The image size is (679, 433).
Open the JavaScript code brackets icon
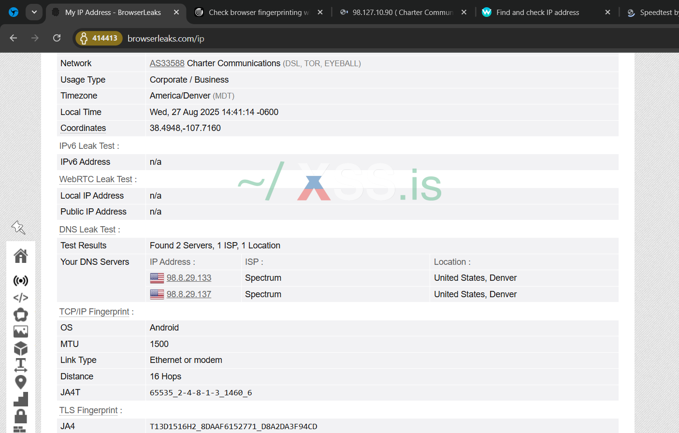(x=20, y=298)
